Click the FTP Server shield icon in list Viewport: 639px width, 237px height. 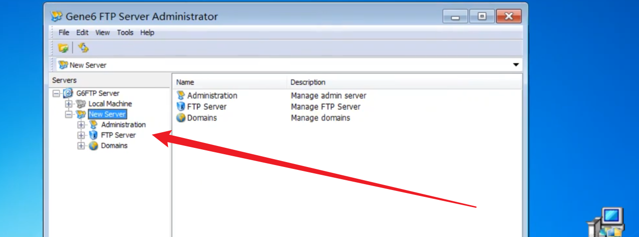(x=181, y=106)
